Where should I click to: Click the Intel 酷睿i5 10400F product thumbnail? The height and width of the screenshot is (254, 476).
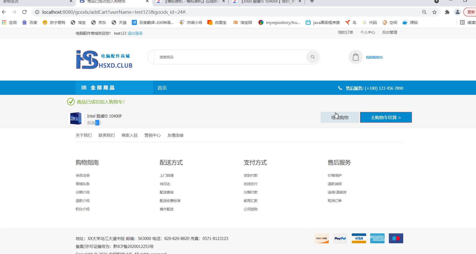click(76, 119)
